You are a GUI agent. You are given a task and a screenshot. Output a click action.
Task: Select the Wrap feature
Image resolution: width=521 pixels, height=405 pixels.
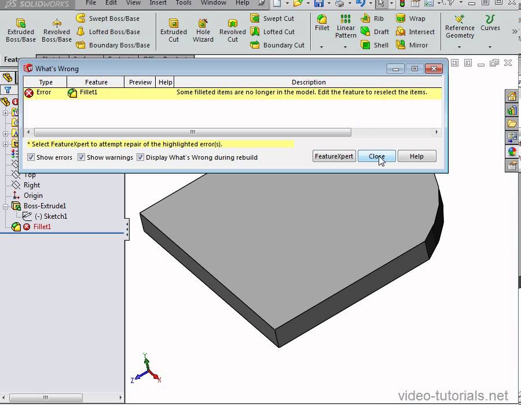pyautogui.click(x=410, y=19)
